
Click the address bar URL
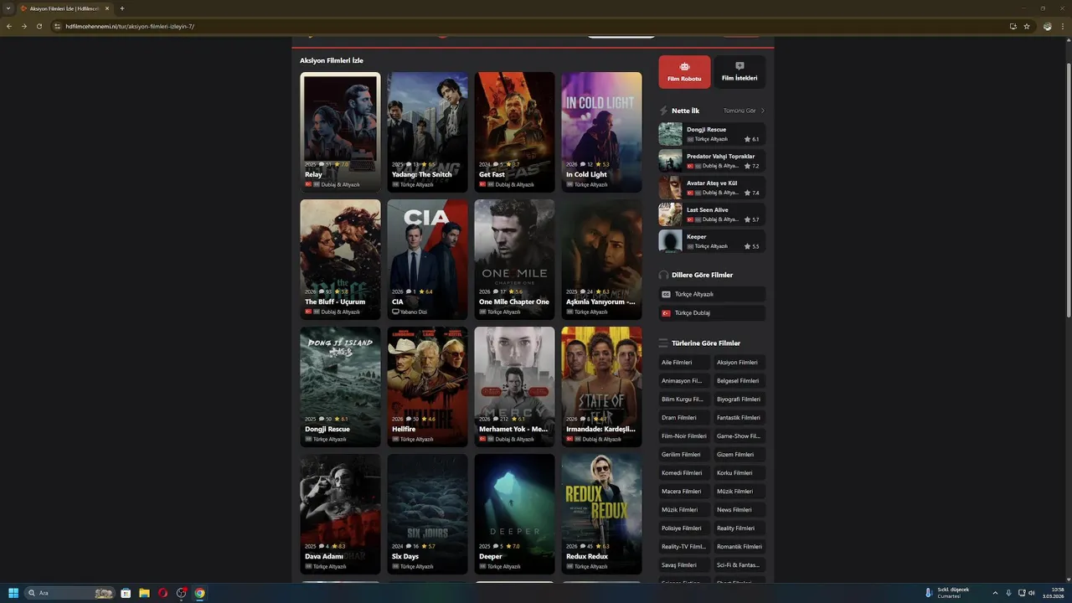coord(130,26)
